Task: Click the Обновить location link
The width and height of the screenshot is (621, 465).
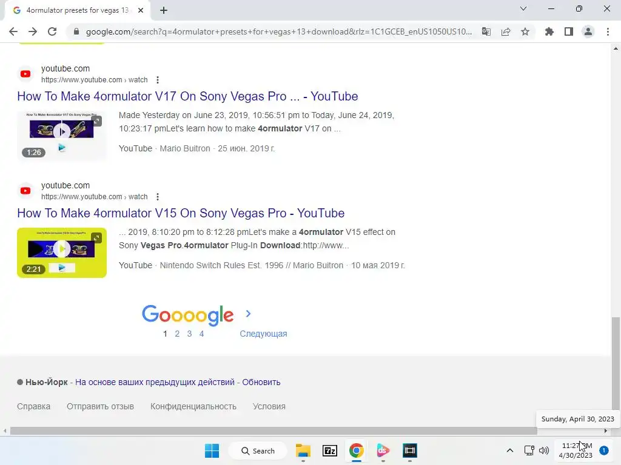Action: 261,382
